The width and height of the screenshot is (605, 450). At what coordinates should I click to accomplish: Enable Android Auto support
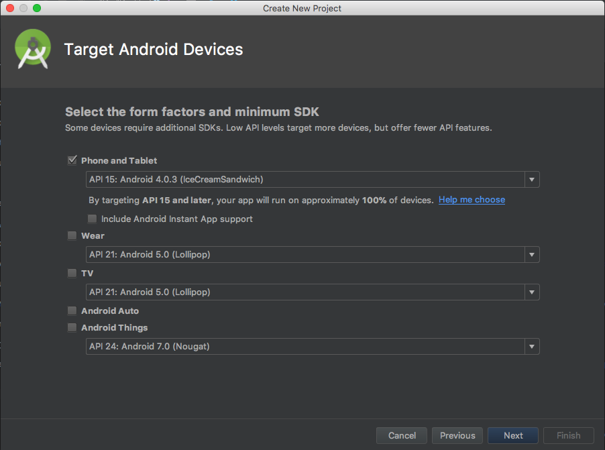tap(72, 311)
